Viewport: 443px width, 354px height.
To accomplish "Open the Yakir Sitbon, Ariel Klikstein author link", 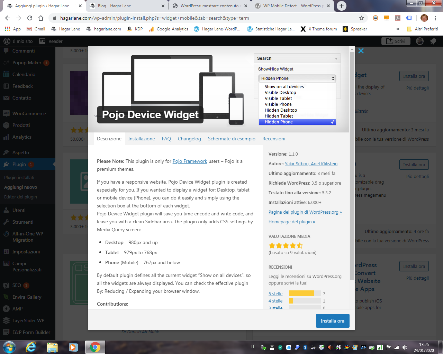I will (311, 164).
